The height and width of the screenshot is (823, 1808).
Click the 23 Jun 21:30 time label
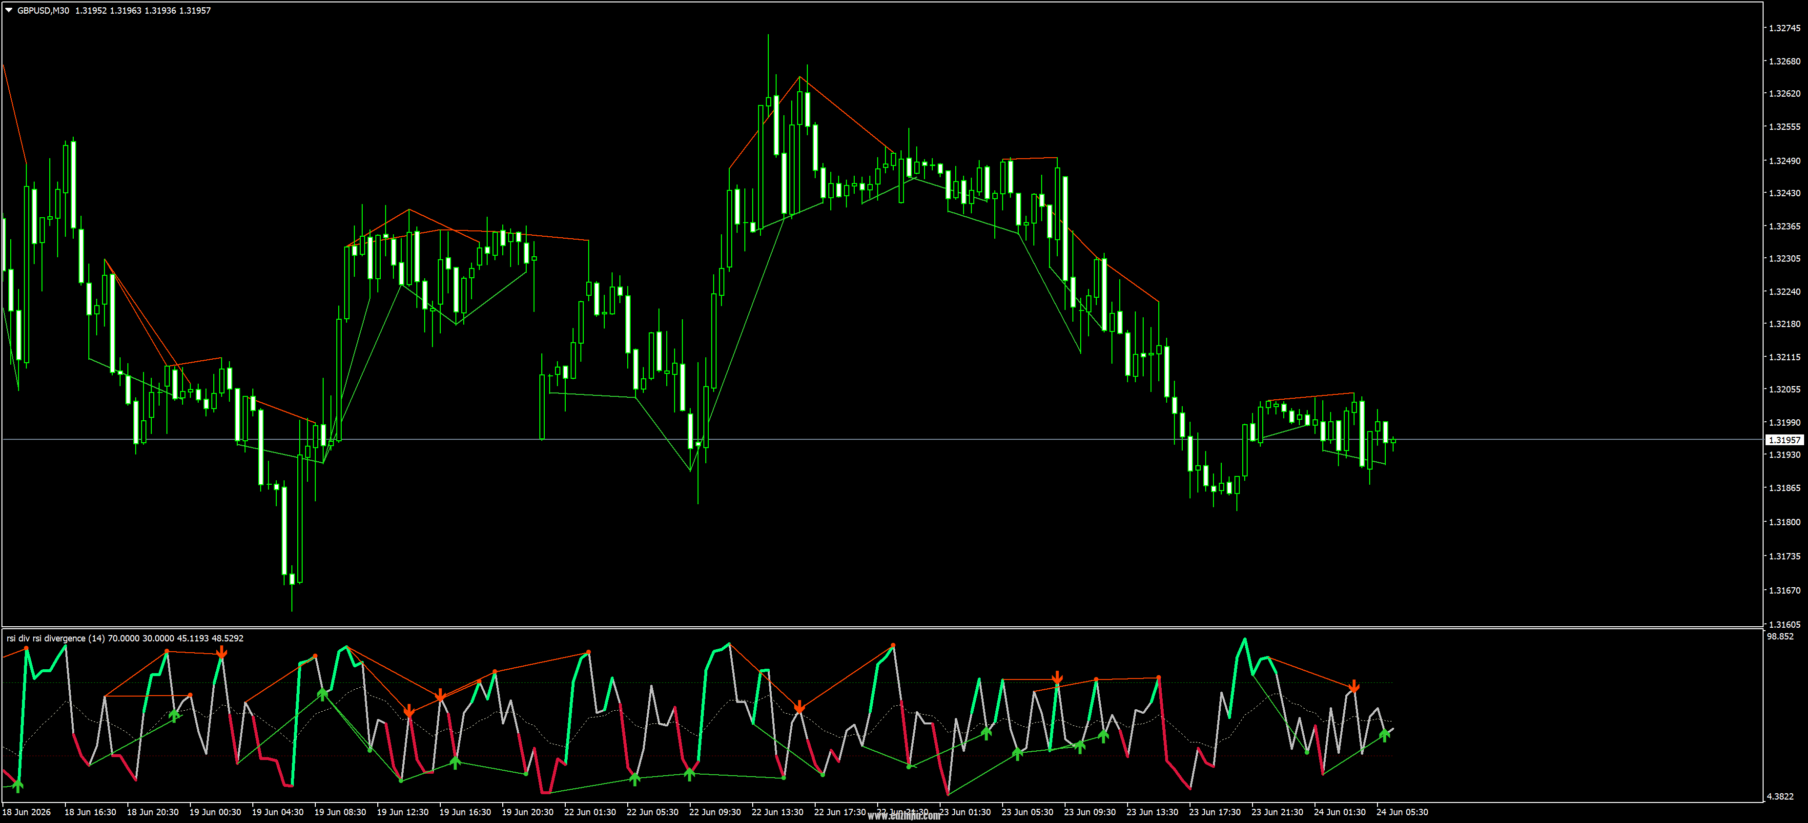pos(1277,812)
